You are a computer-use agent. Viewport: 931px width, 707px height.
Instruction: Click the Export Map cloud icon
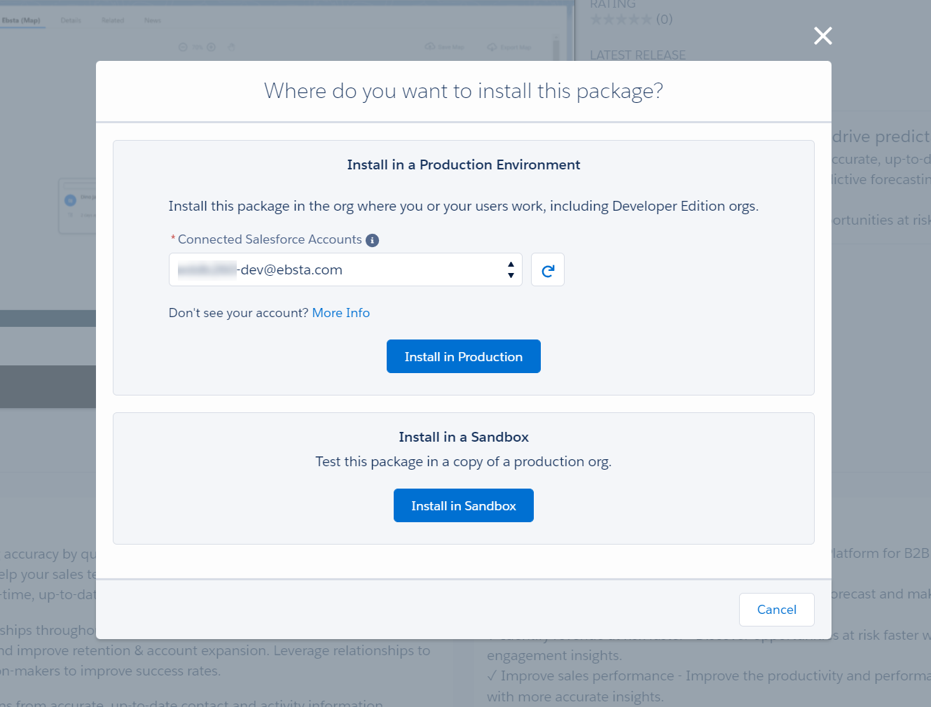coord(492,47)
